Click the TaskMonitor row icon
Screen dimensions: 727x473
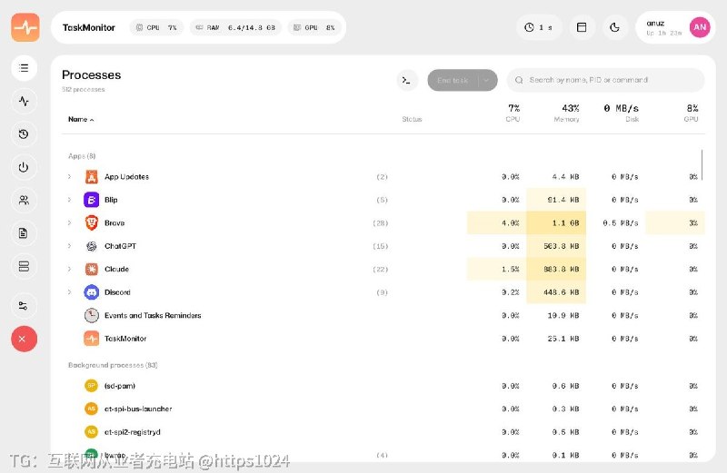click(92, 339)
